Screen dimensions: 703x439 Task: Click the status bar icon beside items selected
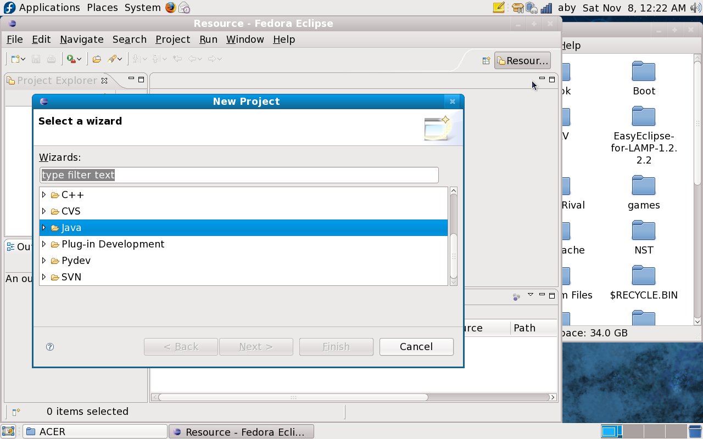[16, 412]
